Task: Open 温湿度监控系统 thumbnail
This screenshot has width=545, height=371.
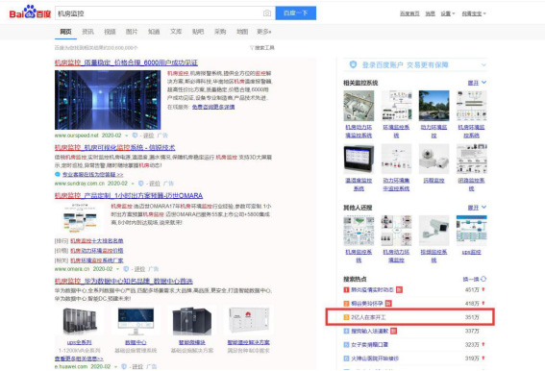Action: [x=359, y=160]
